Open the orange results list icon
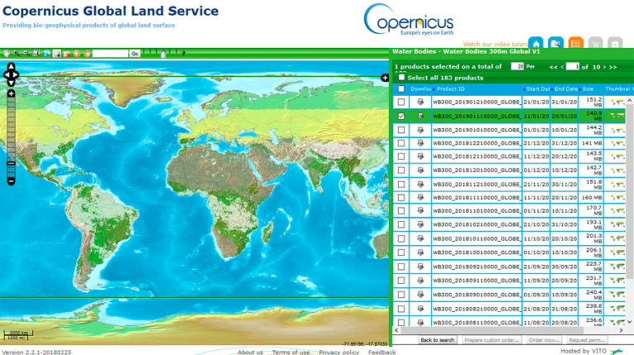The height and width of the screenshot is (355, 634). (575, 43)
